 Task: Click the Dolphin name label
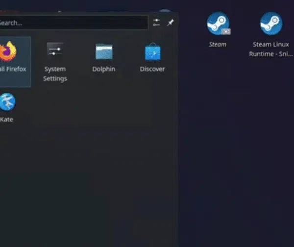click(x=104, y=69)
